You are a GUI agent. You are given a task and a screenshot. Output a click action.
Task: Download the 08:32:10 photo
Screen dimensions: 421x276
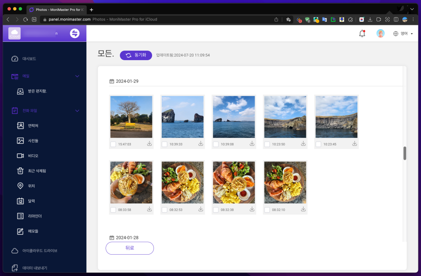coord(303,209)
